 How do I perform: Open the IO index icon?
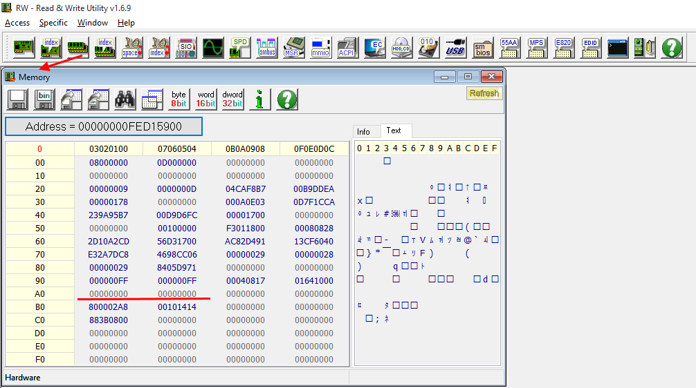coord(159,48)
